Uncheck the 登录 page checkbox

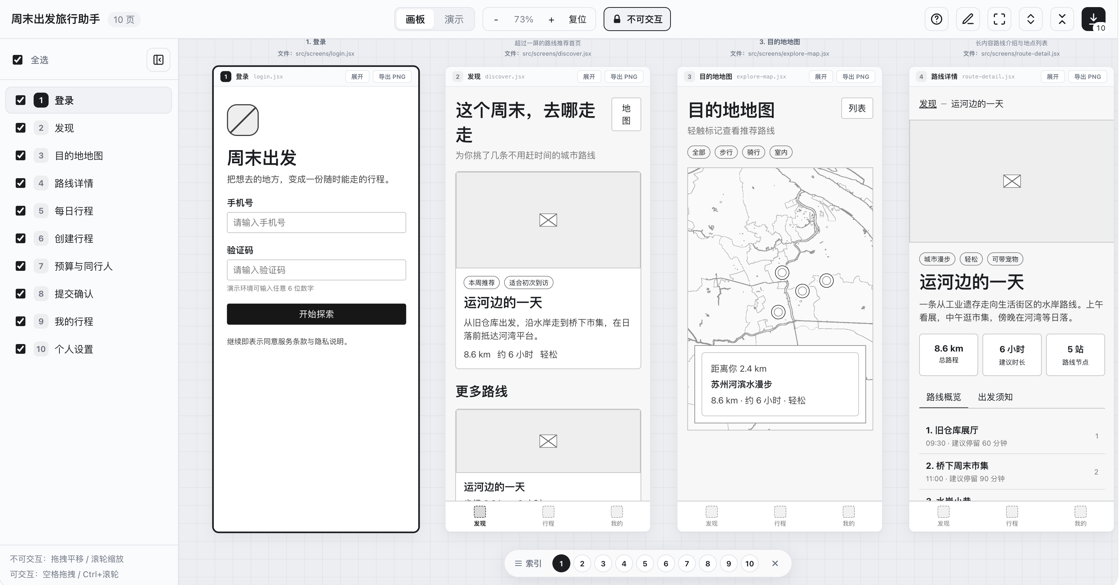21,100
